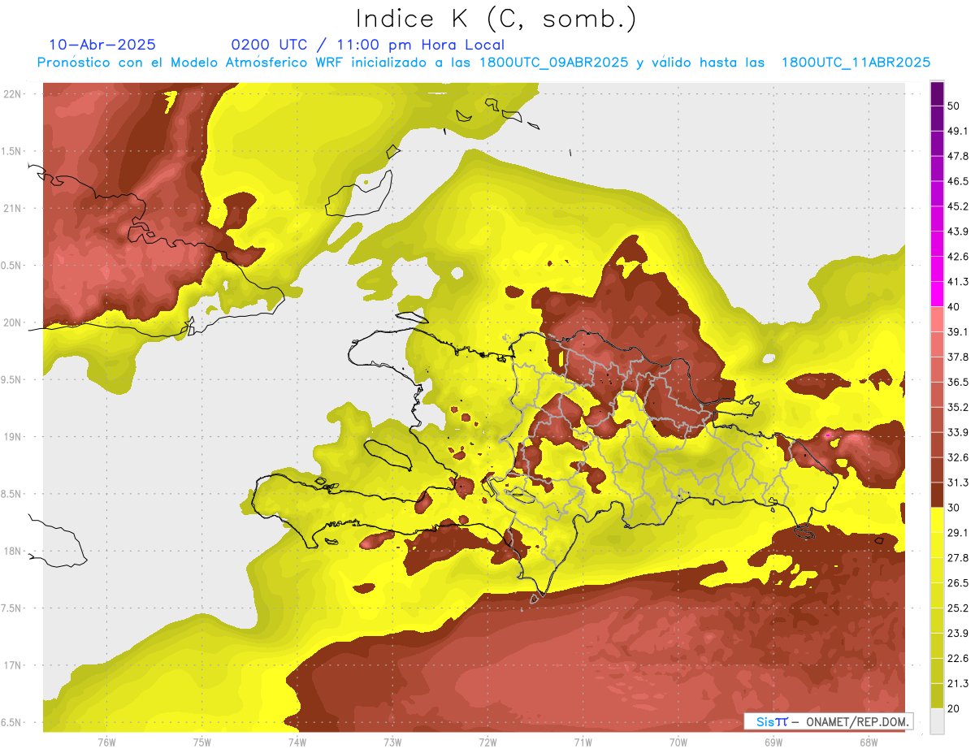The image size is (975, 753).
Task: Click the bright yellow swatch between 29.1 and 30
Action: [x=937, y=520]
